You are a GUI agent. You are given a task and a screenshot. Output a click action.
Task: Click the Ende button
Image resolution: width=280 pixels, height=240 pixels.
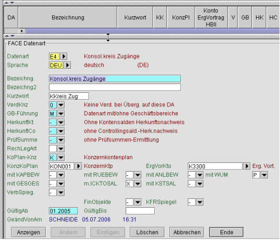tap(226, 232)
